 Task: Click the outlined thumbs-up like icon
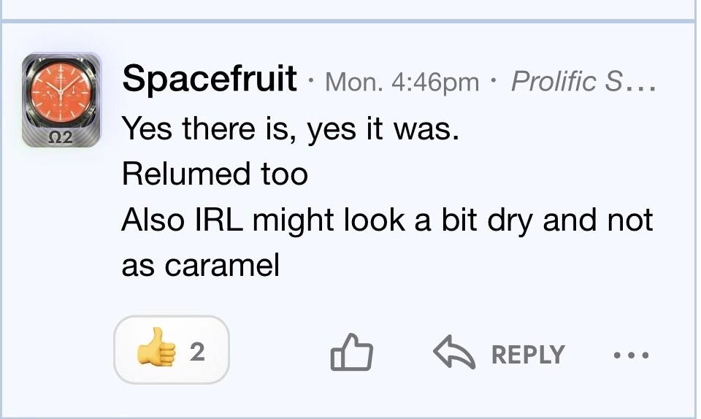352,353
